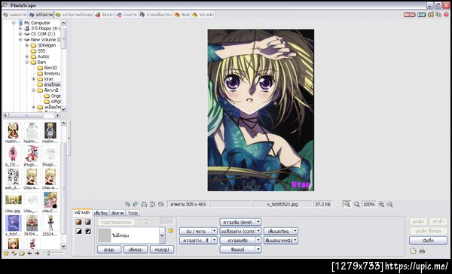This screenshot has height=274, width=452.
Task: Open the Bloom dropdown arrow
Action: coord(295,231)
